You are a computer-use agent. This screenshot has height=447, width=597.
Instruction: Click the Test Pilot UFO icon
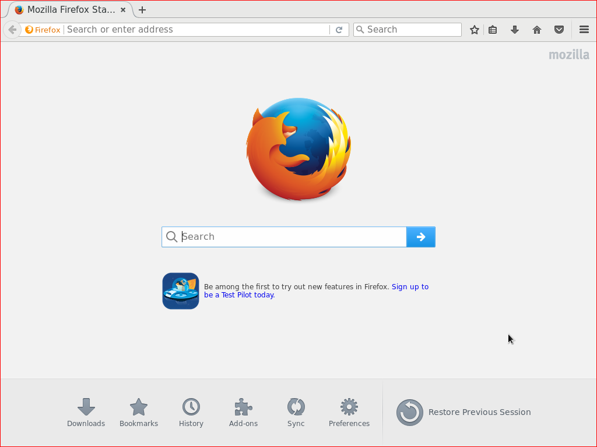click(x=181, y=291)
